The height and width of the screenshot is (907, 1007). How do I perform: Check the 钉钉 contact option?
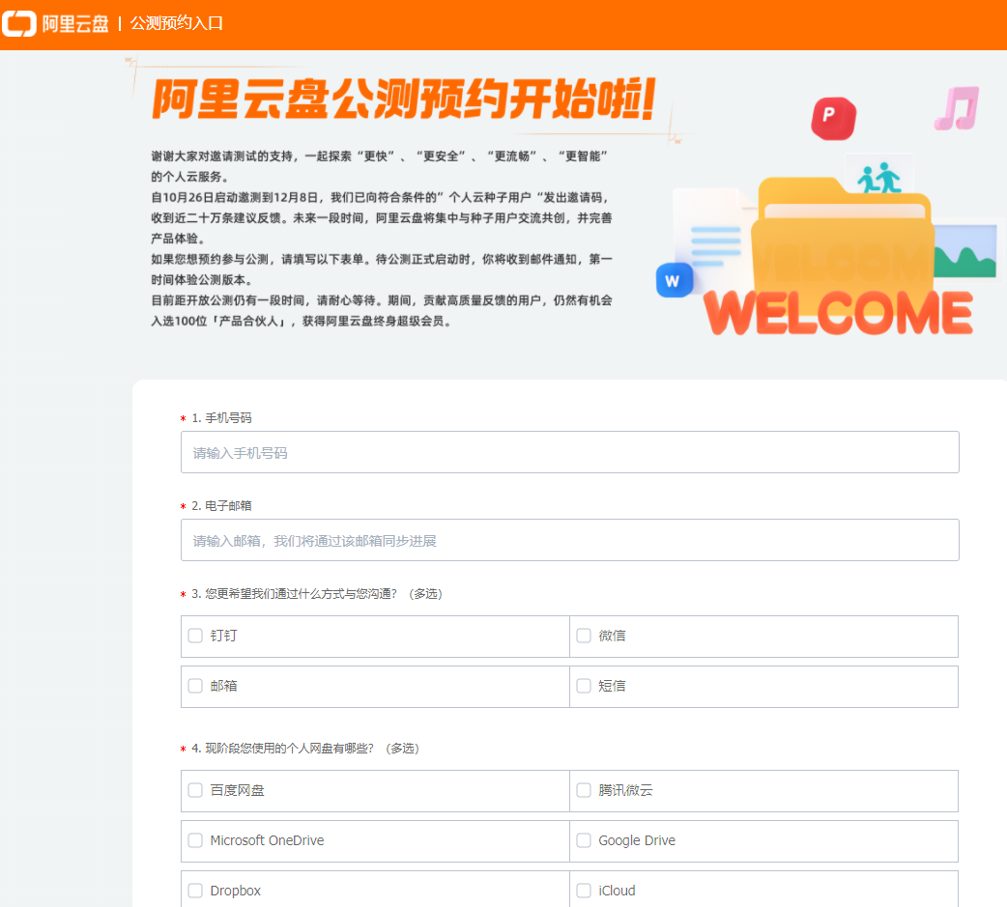(194, 636)
